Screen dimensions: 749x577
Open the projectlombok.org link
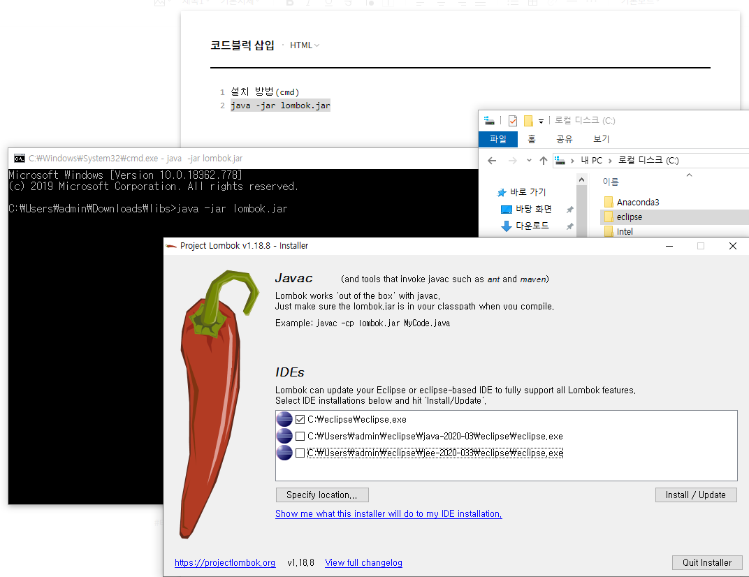point(225,562)
